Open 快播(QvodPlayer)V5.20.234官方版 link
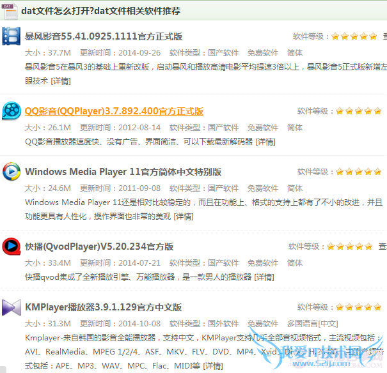The height and width of the screenshot is (373, 387). click(99, 247)
